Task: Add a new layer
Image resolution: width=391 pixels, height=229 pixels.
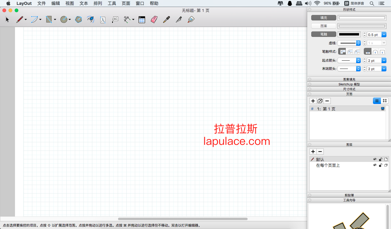Action: coord(313,152)
